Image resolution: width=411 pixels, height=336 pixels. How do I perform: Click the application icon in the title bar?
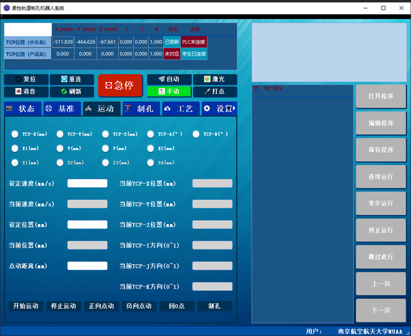pyautogui.click(x=6, y=8)
